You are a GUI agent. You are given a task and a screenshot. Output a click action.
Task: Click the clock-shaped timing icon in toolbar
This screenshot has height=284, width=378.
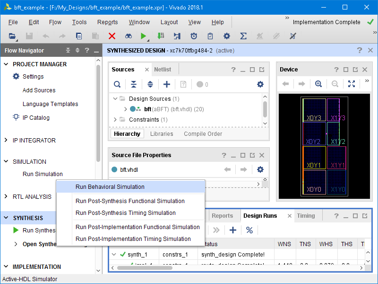[194, 36]
